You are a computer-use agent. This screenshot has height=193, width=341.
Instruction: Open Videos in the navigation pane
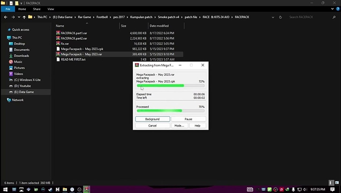tap(18, 74)
